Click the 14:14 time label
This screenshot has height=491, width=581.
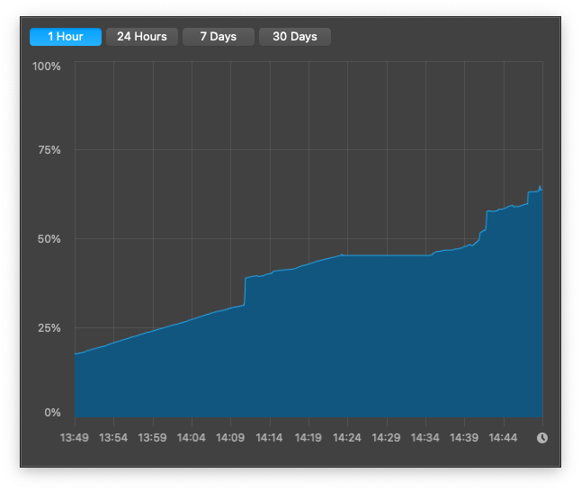pos(270,438)
